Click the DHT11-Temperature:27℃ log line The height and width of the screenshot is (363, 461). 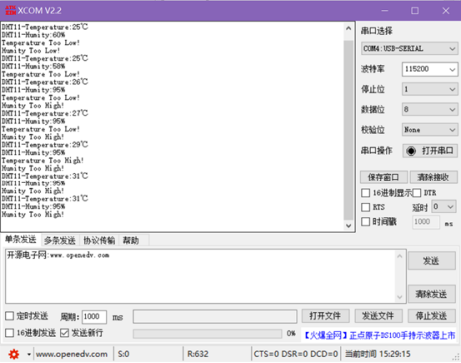pos(45,113)
